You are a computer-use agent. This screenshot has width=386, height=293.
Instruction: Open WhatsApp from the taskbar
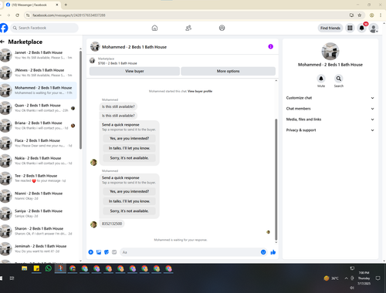coord(48,269)
